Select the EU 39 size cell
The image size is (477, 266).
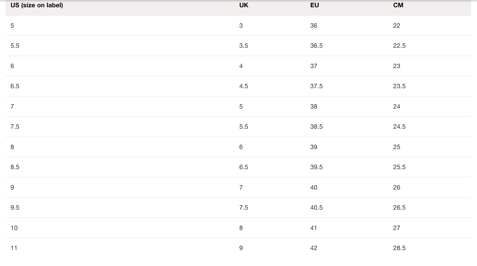(314, 147)
